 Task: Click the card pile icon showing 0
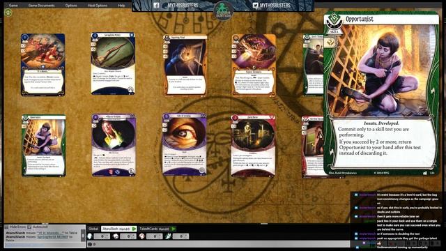coord(90,244)
